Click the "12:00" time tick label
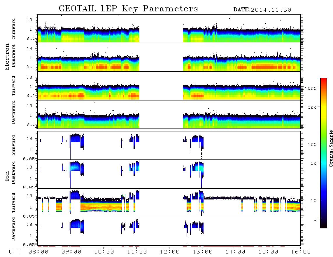This screenshot has height=257, width=333. (x=170, y=252)
